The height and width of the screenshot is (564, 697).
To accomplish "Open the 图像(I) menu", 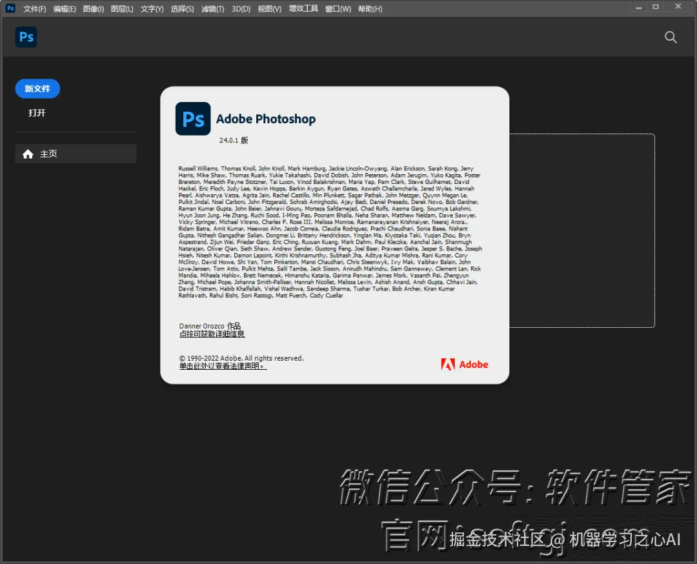I will (94, 9).
